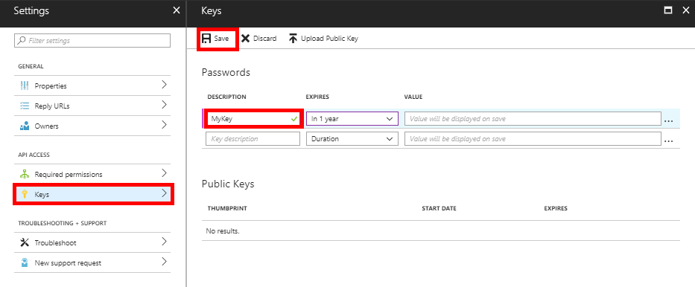Click MyKey row value field
695x287 pixels.
click(533, 118)
